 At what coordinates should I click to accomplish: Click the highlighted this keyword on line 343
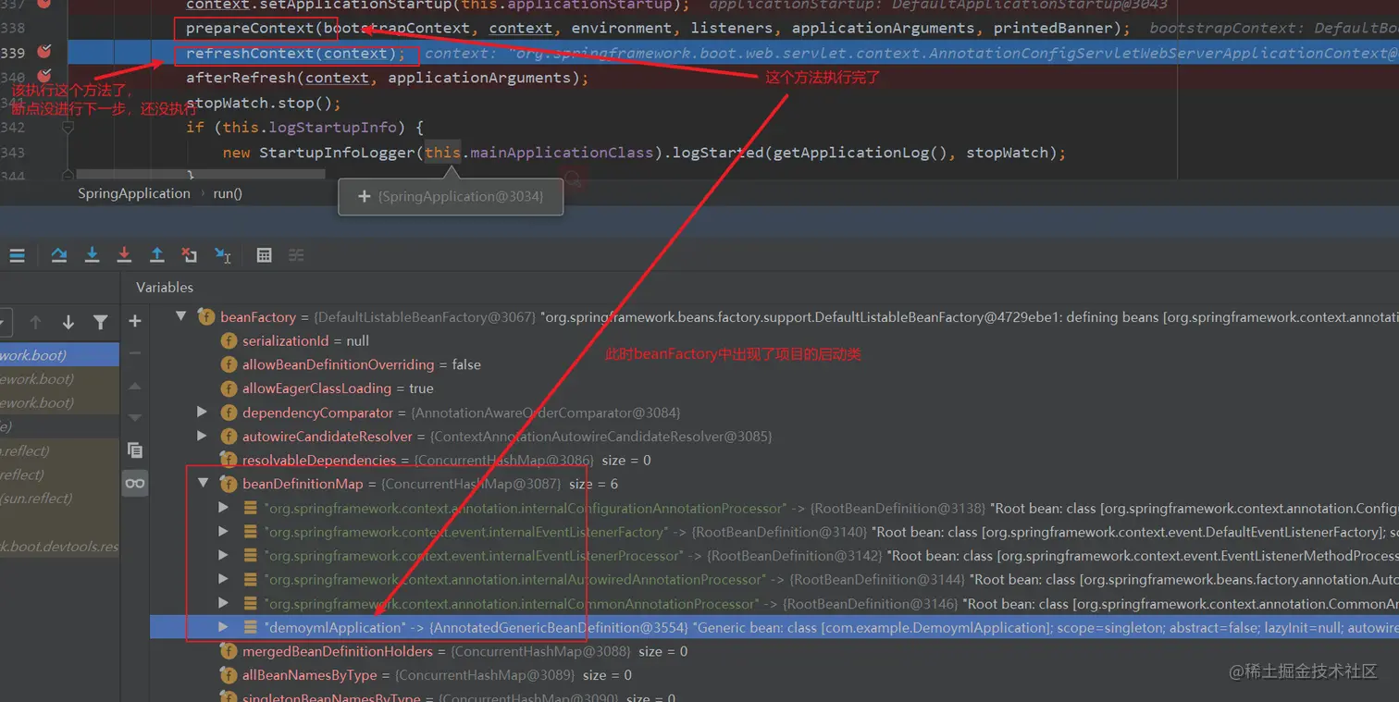click(443, 153)
